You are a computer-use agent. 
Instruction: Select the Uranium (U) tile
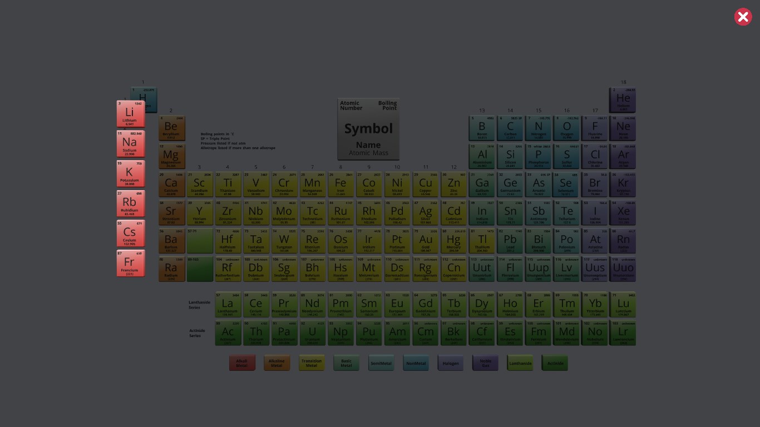click(313, 333)
